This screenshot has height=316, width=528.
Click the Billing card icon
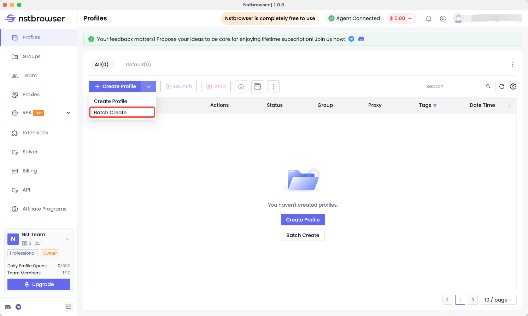(x=15, y=171)
